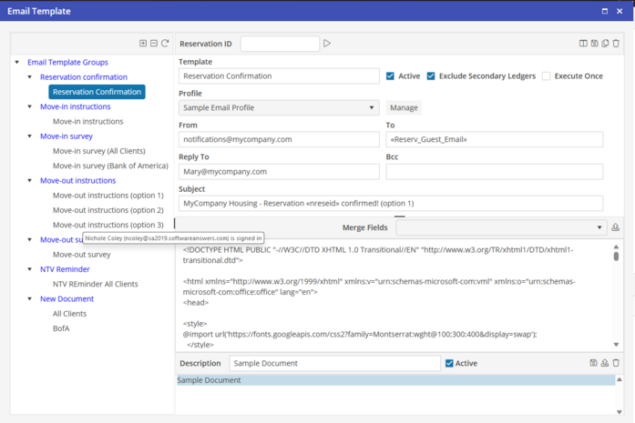The height and width of the screenshot is (423, 635).
Task: Click the save template icon in top toolbar
Action: tap(594, 44)
